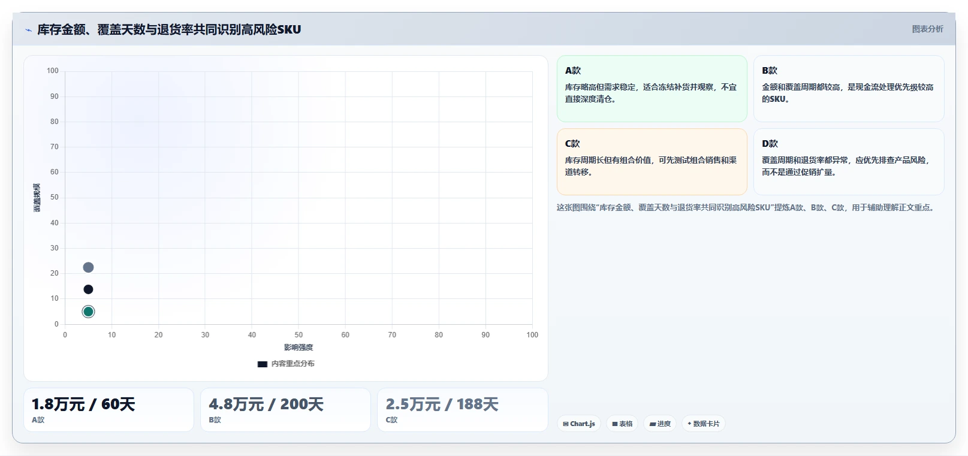Click the 表格 tag chip
This screenshot has width=968, height=456.
[622, 424]
